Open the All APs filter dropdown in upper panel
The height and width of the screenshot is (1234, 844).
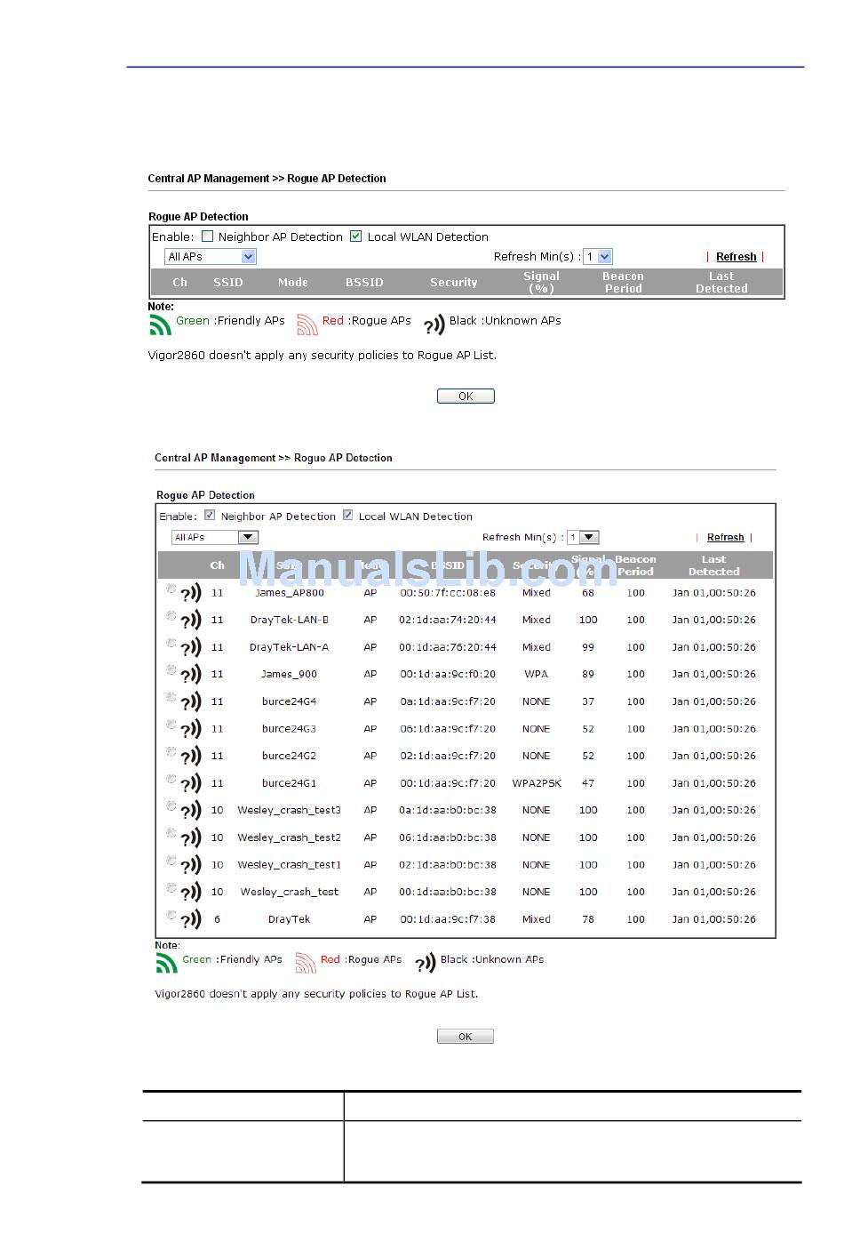point(211,257)
